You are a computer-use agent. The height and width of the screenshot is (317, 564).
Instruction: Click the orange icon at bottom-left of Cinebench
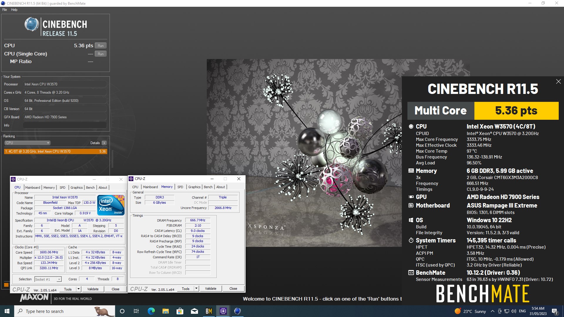[6, 285]
